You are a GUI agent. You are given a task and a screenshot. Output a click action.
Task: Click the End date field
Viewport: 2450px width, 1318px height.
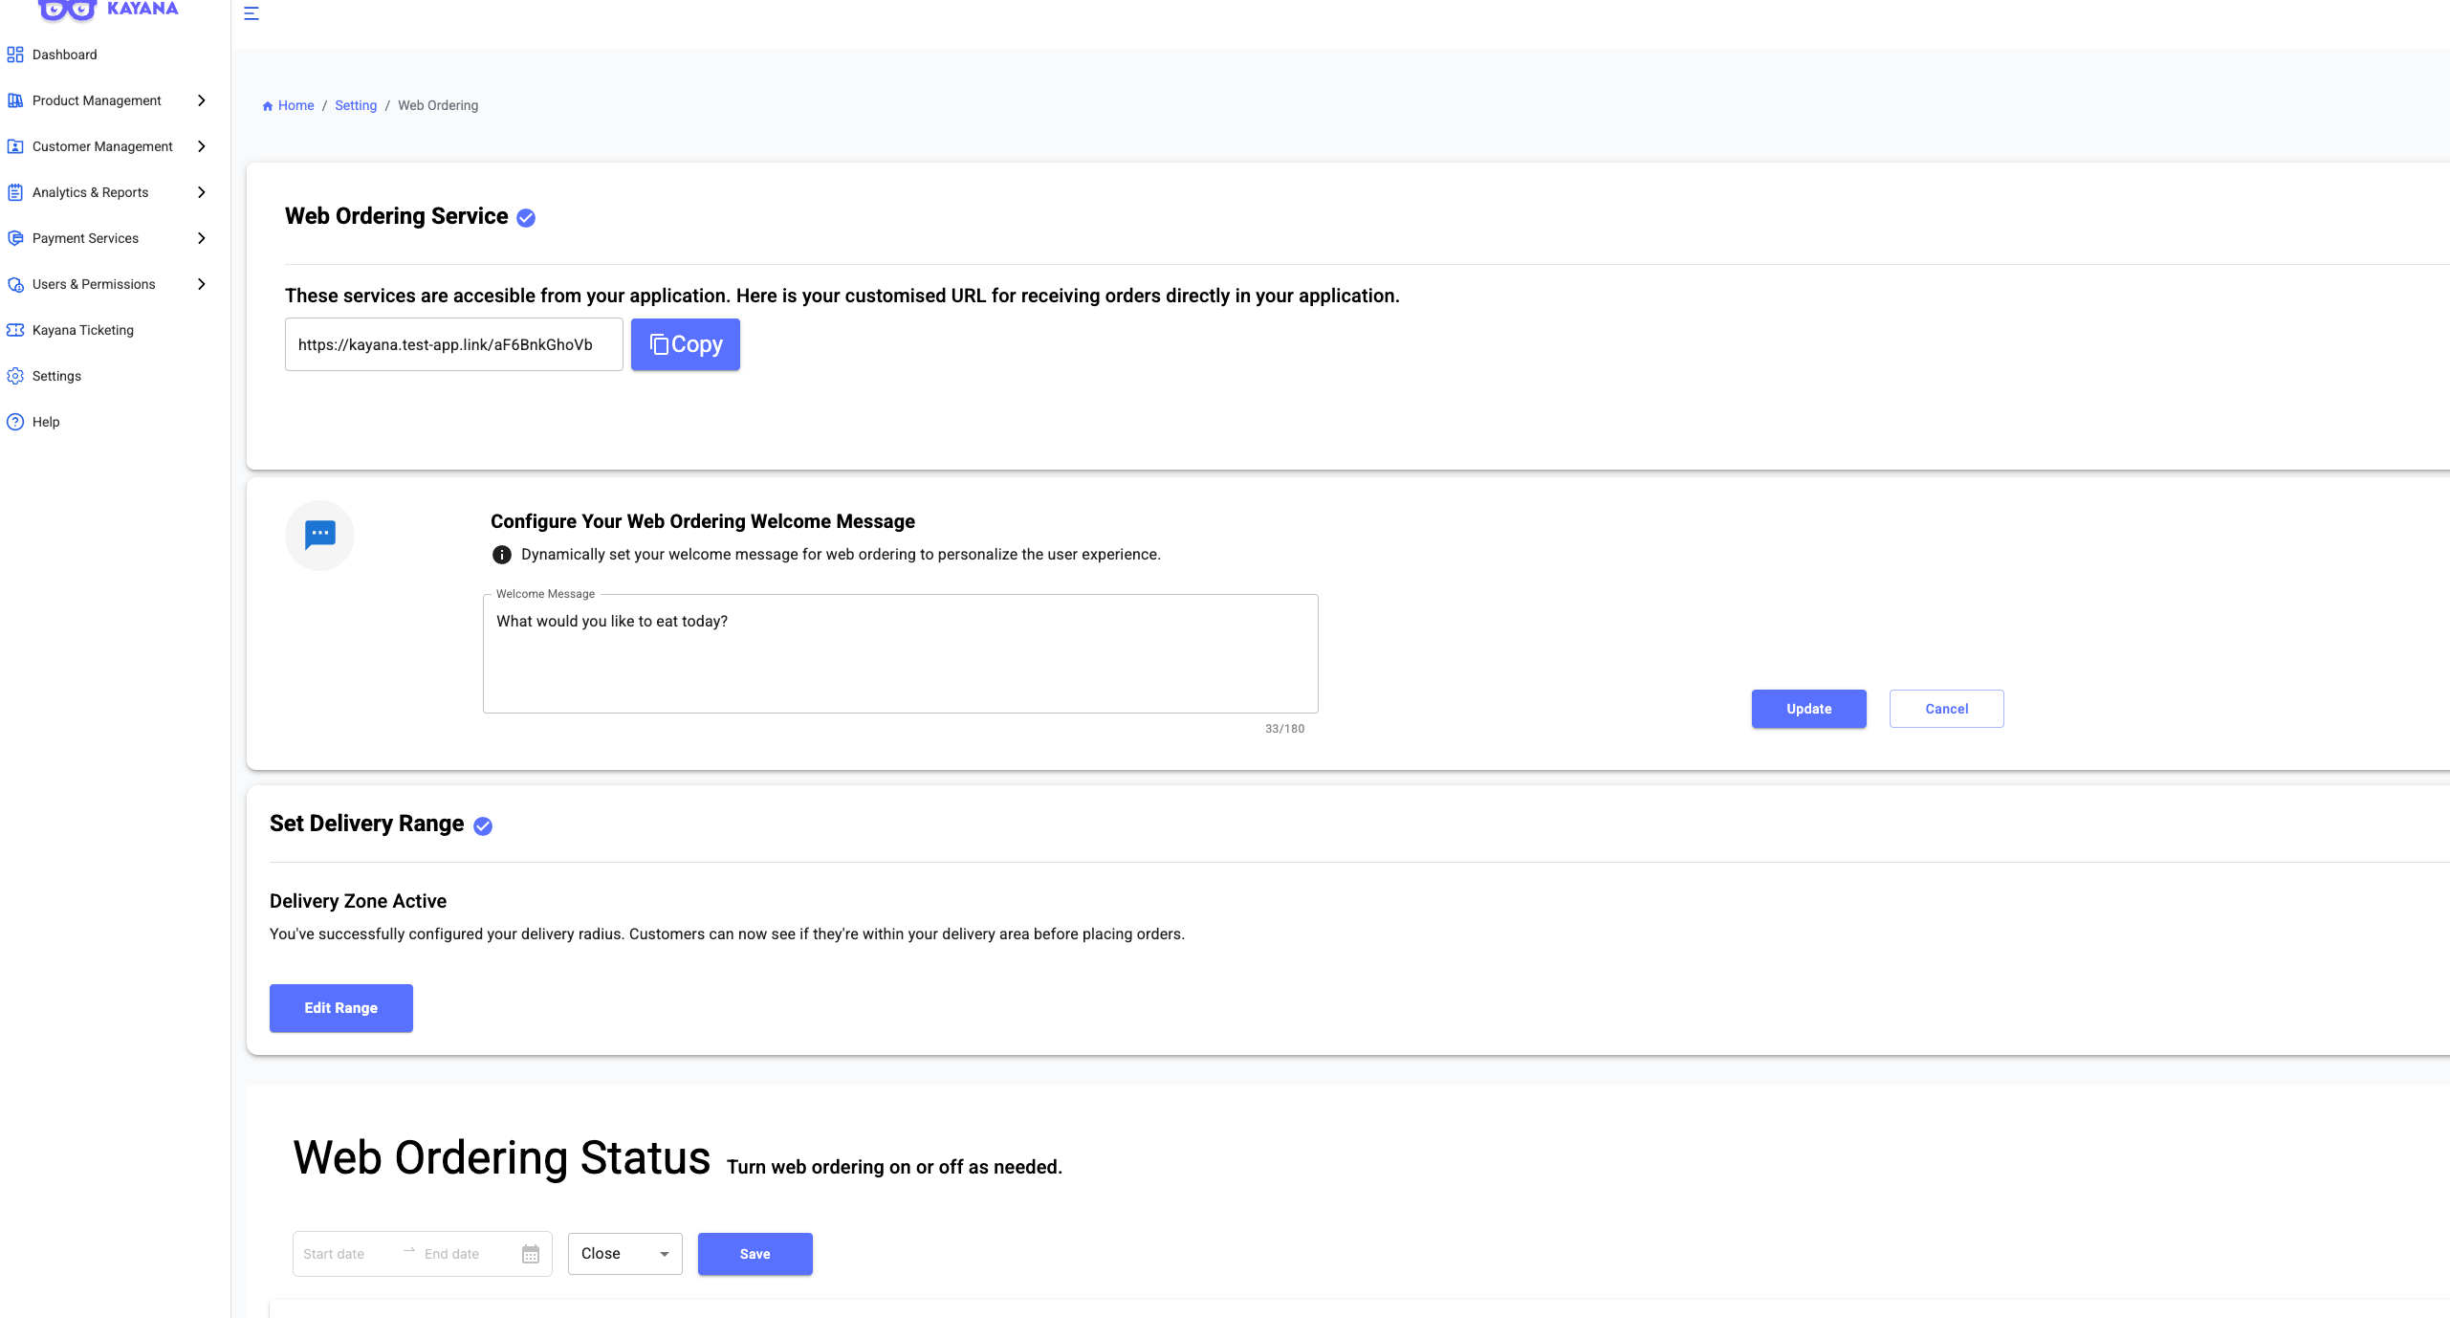469,1254
